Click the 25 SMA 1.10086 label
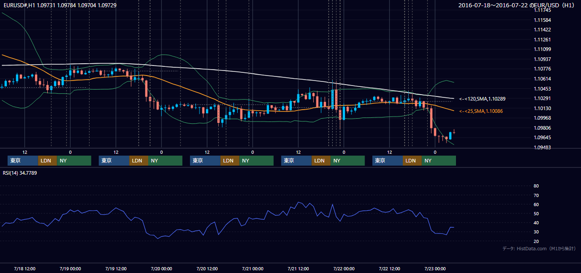The image size is (581, 273). tap(481, 111)
